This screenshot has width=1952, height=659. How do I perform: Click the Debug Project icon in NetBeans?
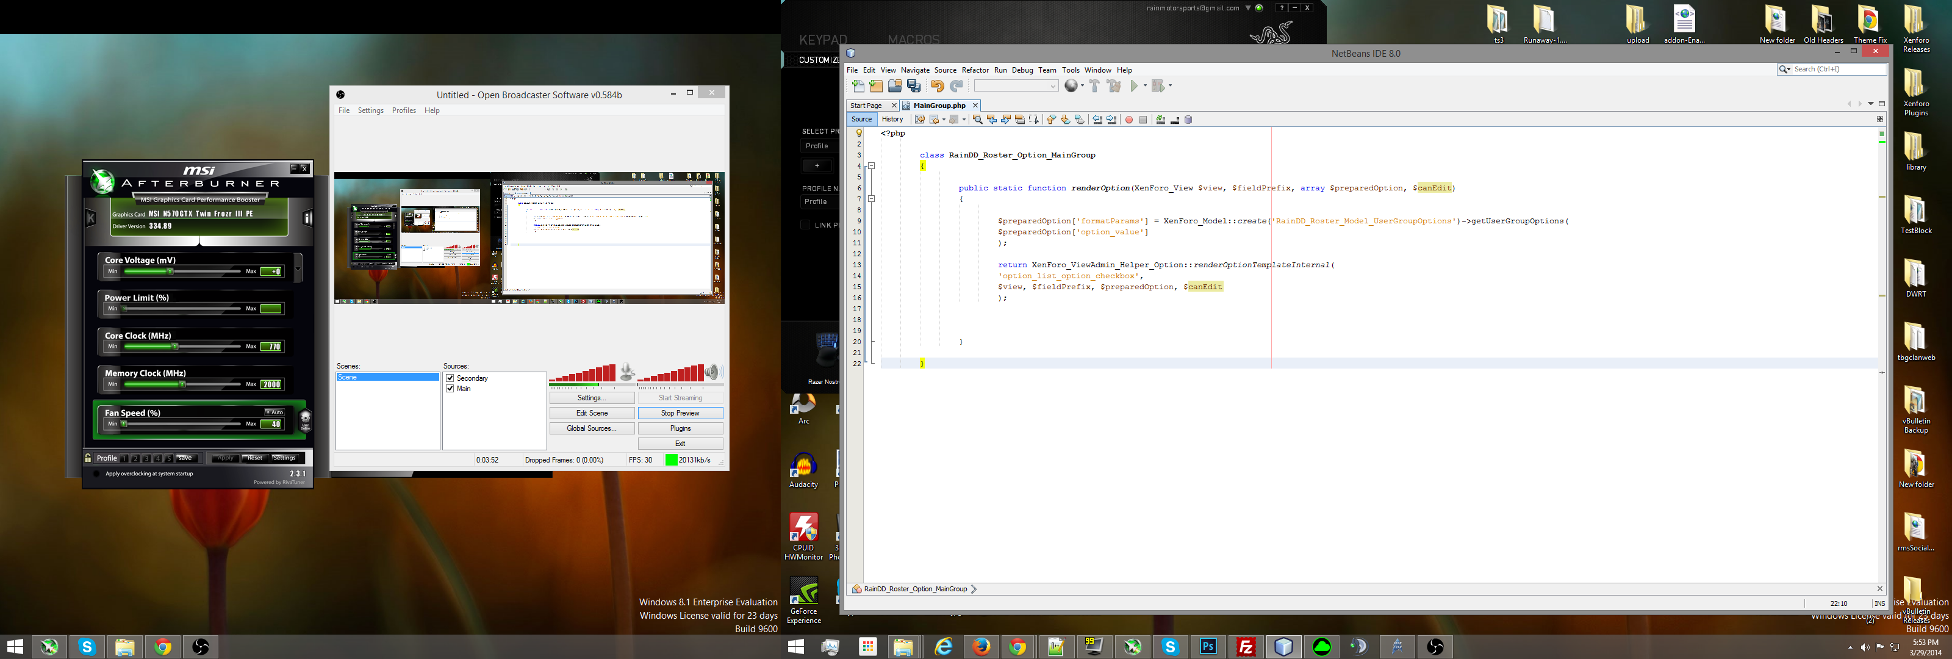tap(1157, 87)
